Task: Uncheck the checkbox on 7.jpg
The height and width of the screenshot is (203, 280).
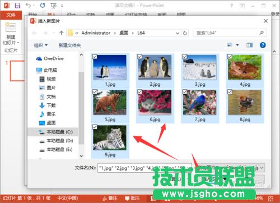Action: point(185,92)
